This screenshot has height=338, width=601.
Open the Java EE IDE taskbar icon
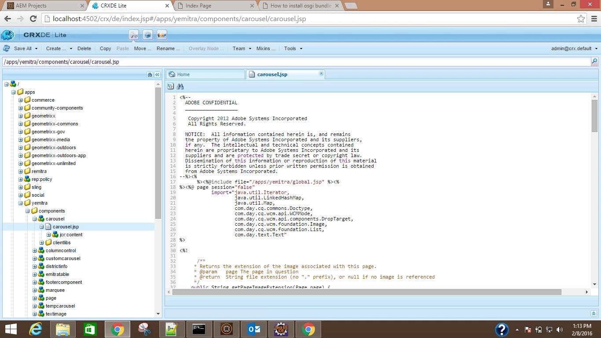(x=281, y=329)
